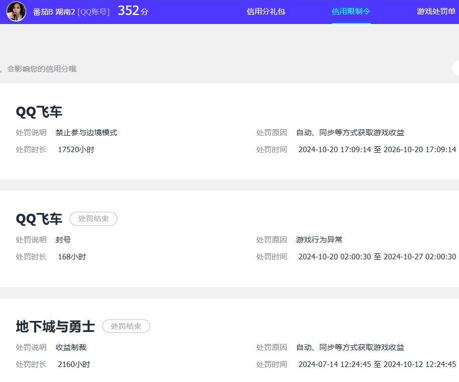
Task: Click 自动、同步等方式获取游戏收益 in first QQ飞车 card
Action: click(350, 133)
